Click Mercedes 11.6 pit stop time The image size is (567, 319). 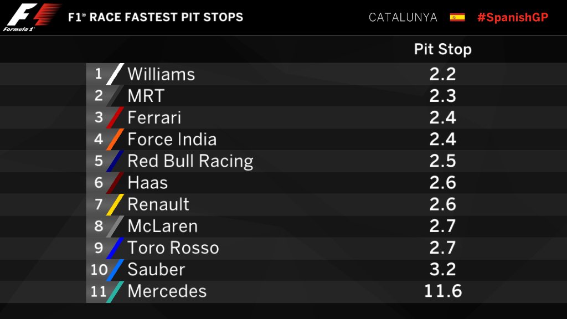pyautogui.click(x=442, y=291)
